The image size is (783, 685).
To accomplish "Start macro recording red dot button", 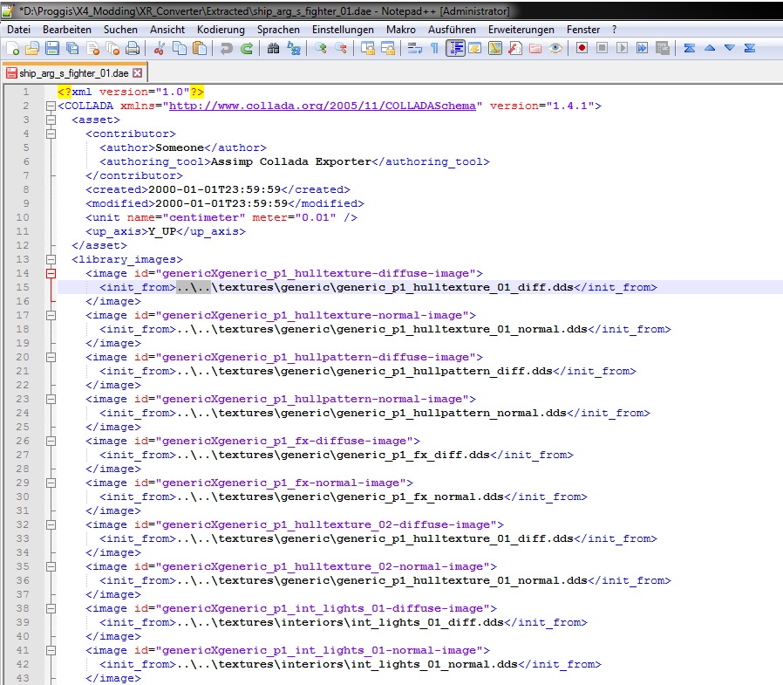I will (582, 49).
